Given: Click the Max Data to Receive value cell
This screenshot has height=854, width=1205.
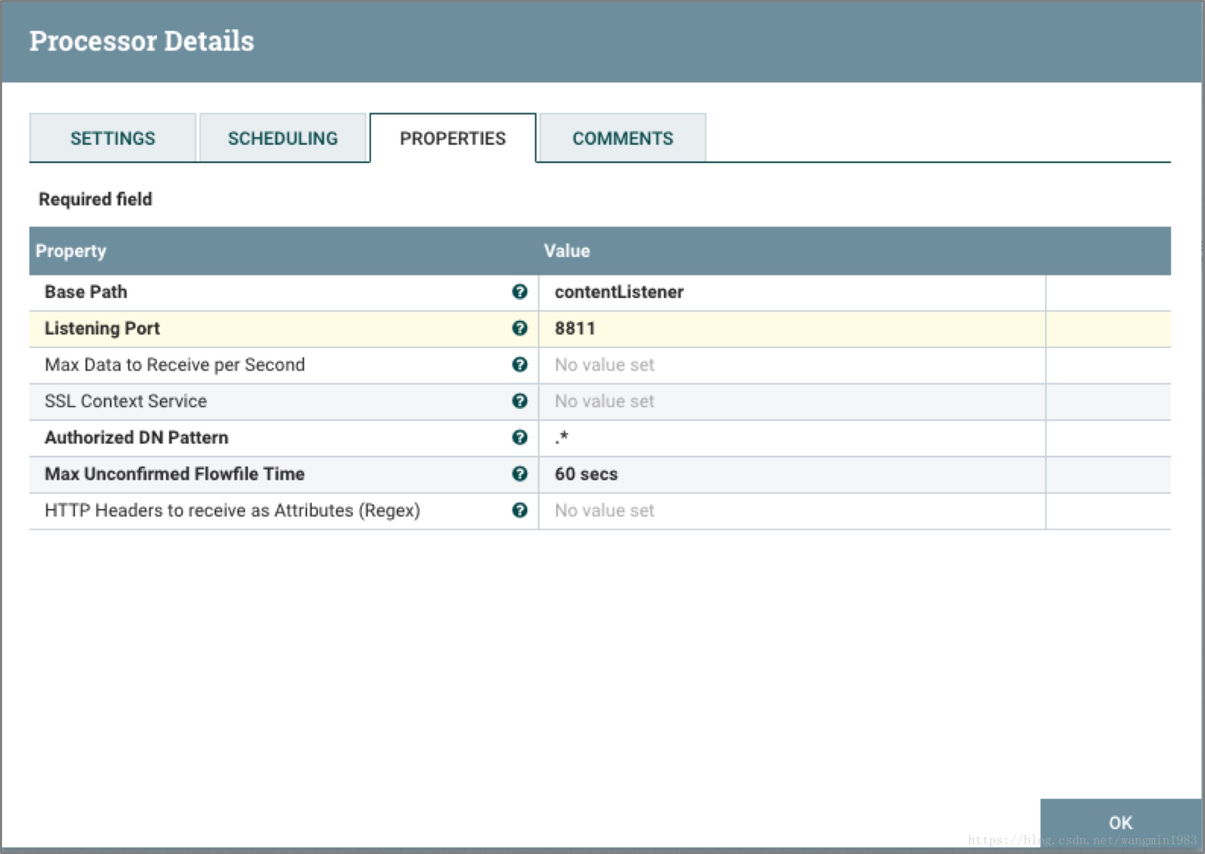Looking at the screenshot, I should coord(792,365).
